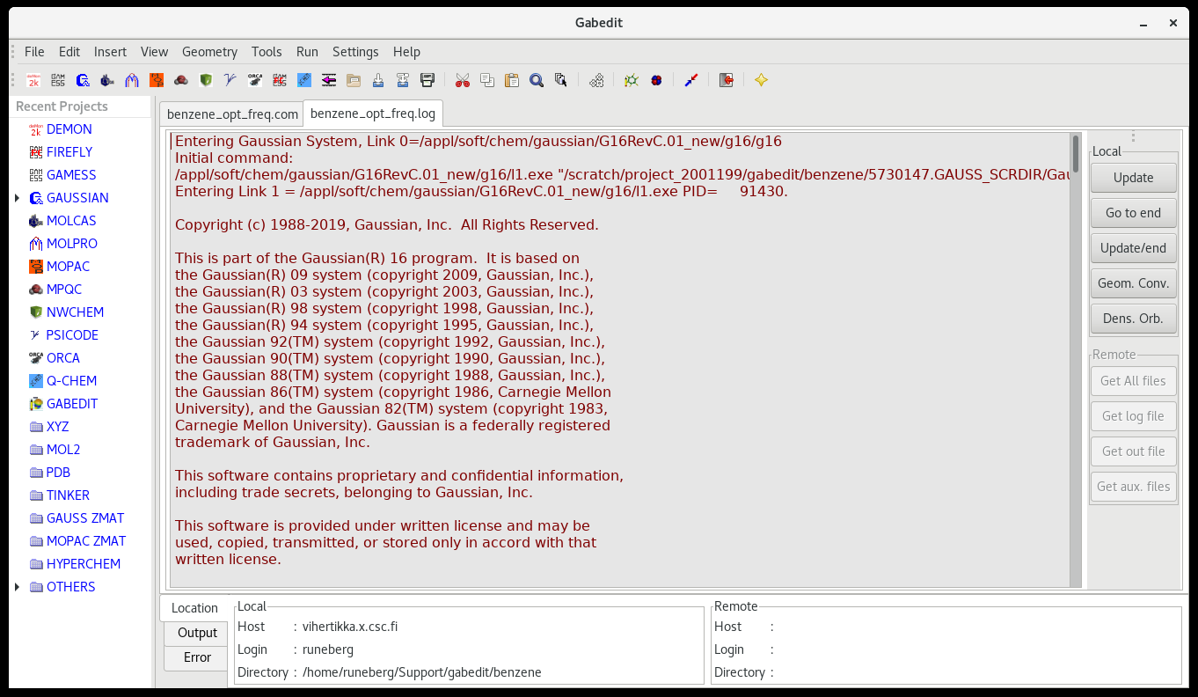The height and width of the screenshot is (697, 1198).
Task: Click the scissors cut icon
Action: tap(463, 80)
